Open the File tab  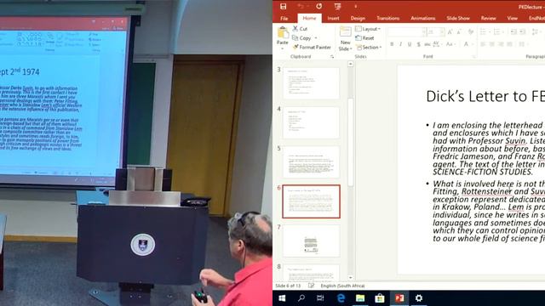tap(284, 18)
